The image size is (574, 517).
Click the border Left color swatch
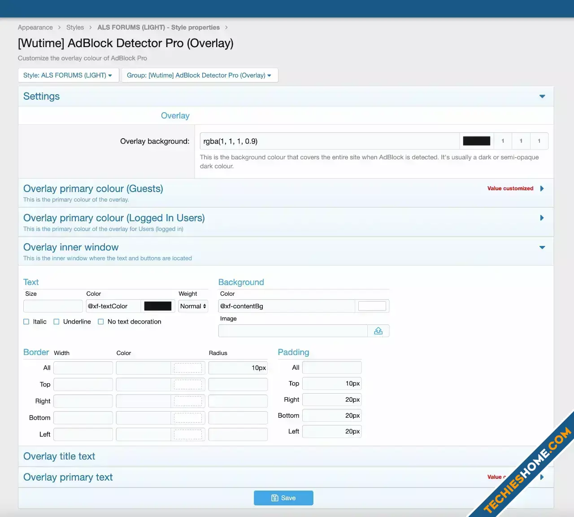[188, 434]
